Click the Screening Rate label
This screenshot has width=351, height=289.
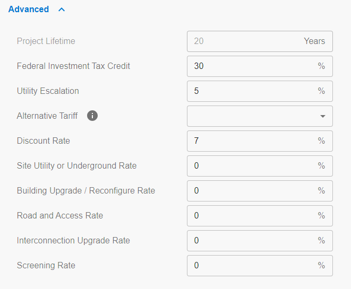coord(46,266)
